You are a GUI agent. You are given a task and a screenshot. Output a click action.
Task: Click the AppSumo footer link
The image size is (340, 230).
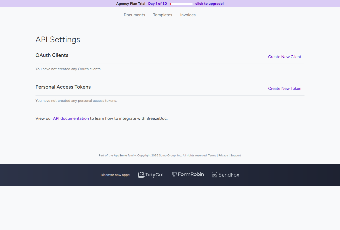point(120,155)
